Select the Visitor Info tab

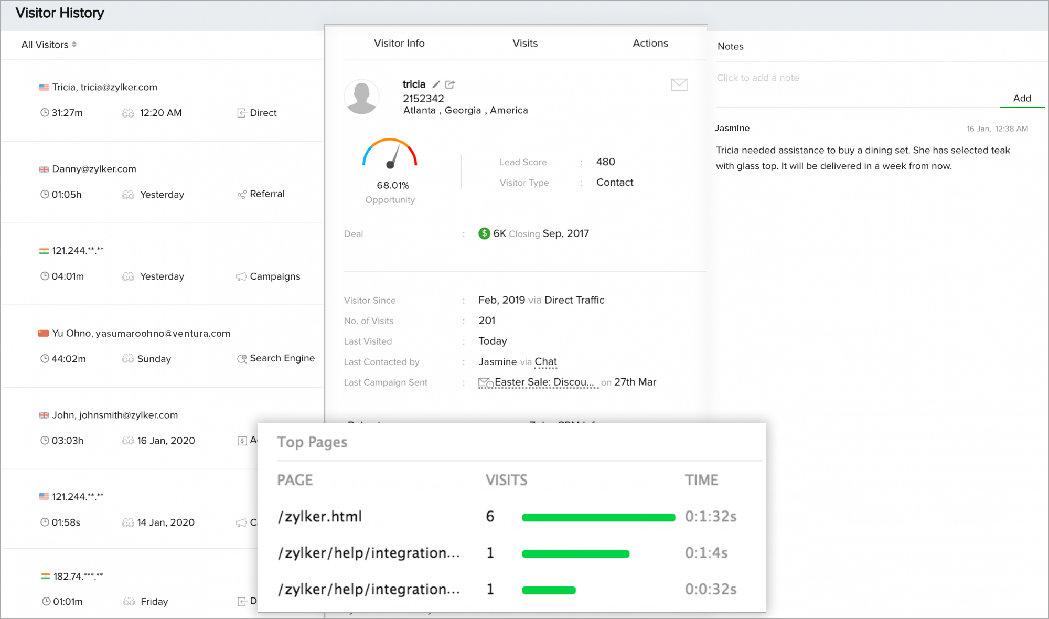click(399, 44)
